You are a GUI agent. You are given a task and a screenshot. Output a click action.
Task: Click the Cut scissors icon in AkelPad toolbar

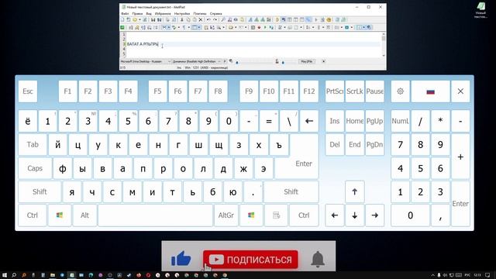182,19
